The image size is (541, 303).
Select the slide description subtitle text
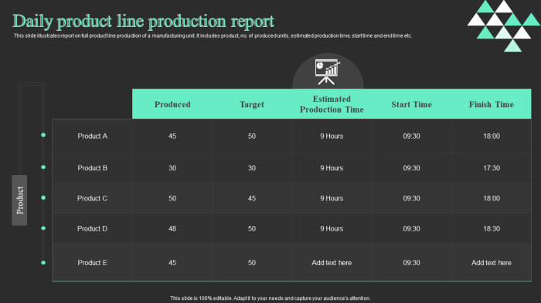click(213, 35)
